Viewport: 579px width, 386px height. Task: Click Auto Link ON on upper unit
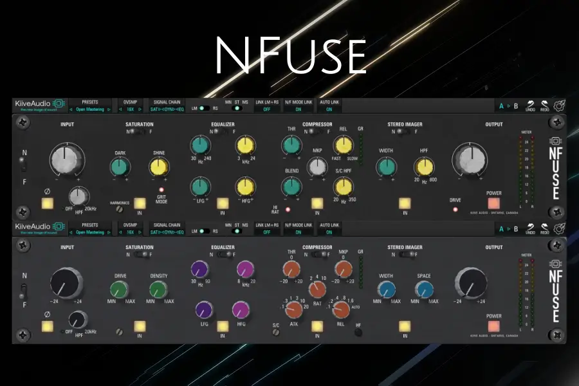[329, 109]
